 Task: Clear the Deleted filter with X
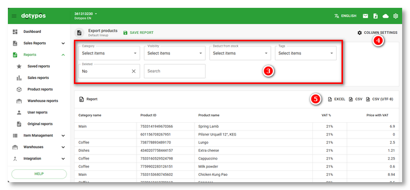point(134,71)
